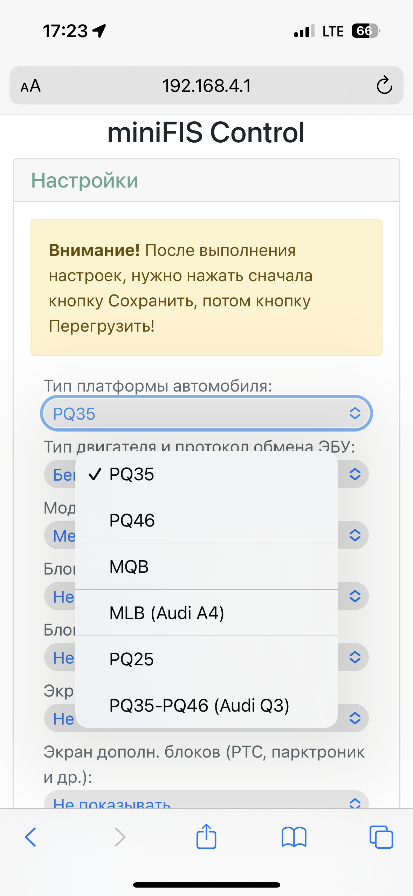Viewport: 413px width, 896px height.
Task: Open the platform type PQ35 dropdown
Action: click(206, 413)
